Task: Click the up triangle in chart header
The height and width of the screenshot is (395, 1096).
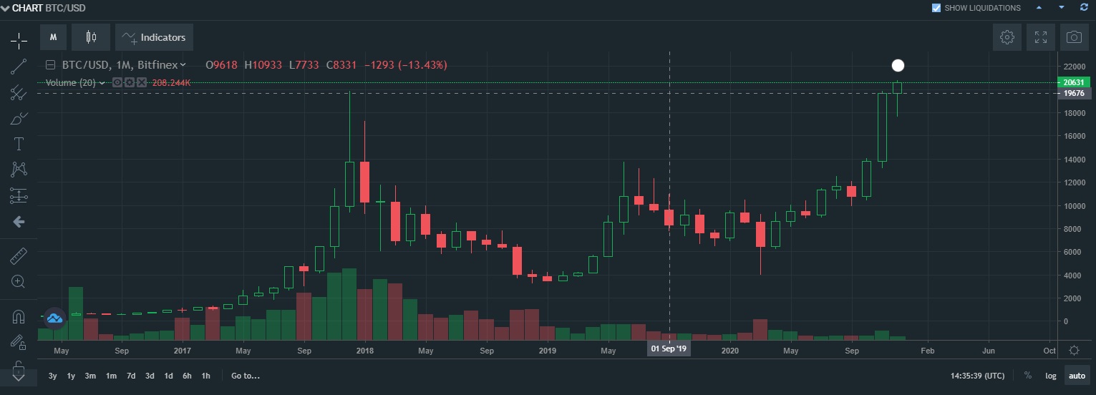Action: click(1039, 8)
